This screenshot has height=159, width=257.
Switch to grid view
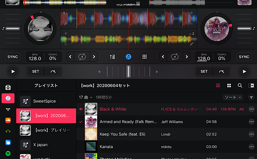tap(229, 86)
